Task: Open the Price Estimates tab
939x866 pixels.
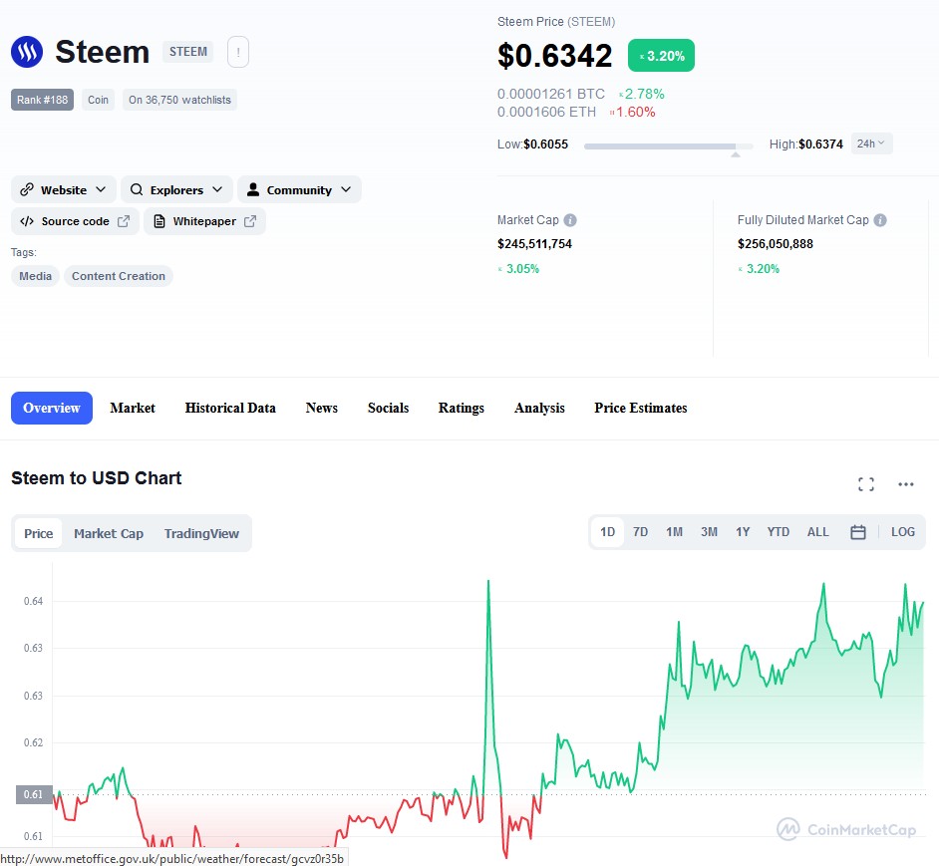Action: (x=640, y=408)
